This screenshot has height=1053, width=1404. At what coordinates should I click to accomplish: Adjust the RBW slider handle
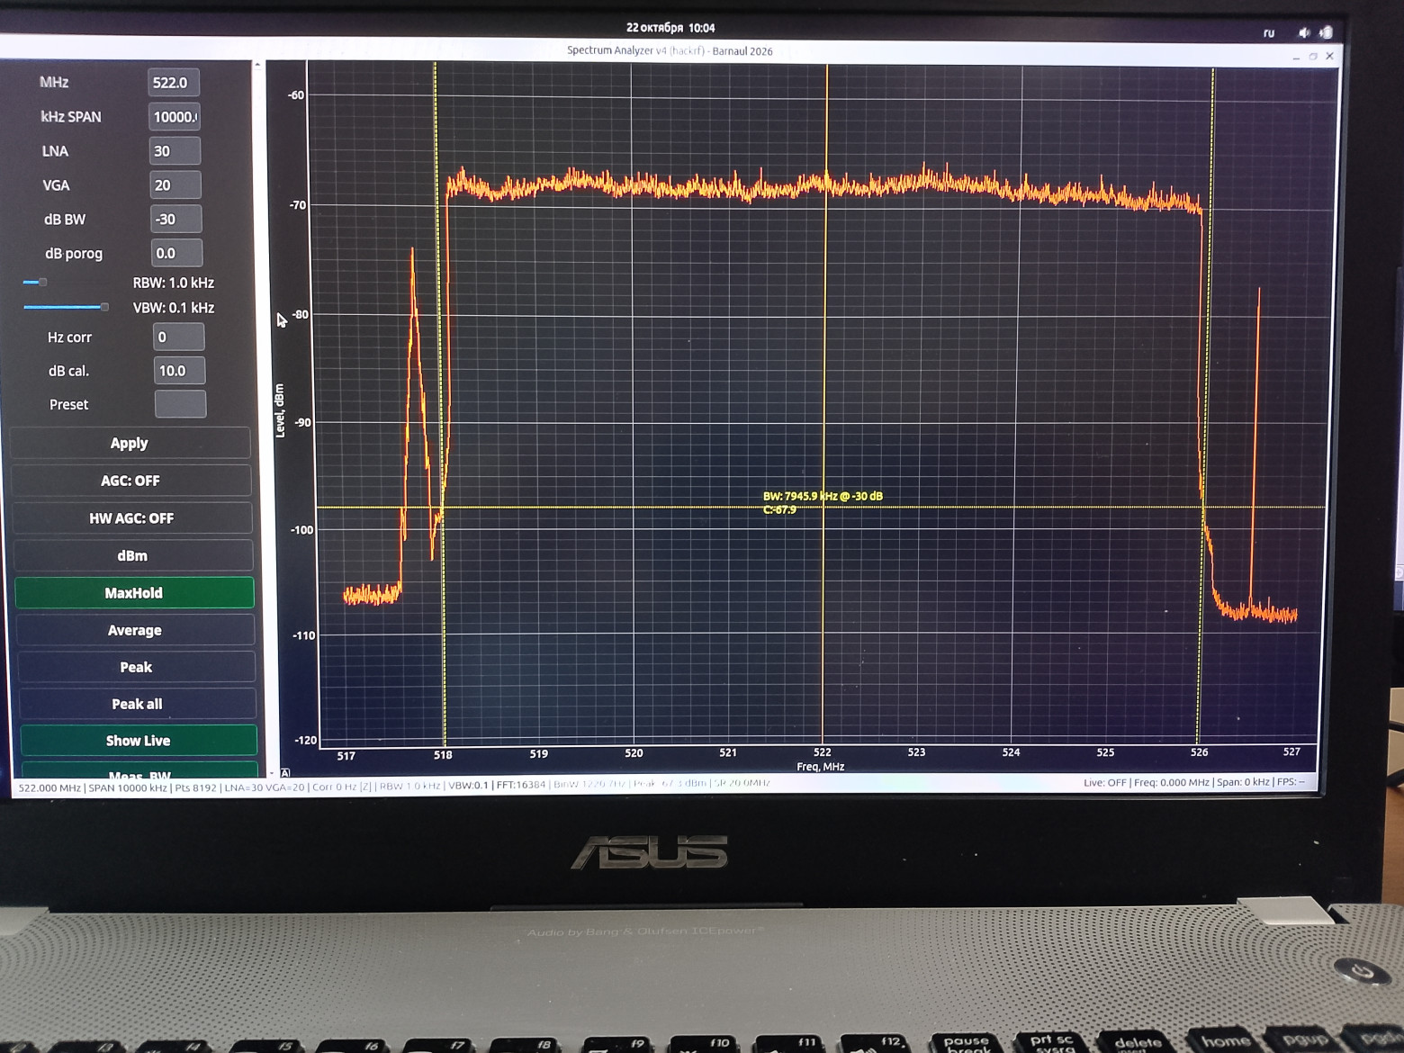click(x=42, y=283)
